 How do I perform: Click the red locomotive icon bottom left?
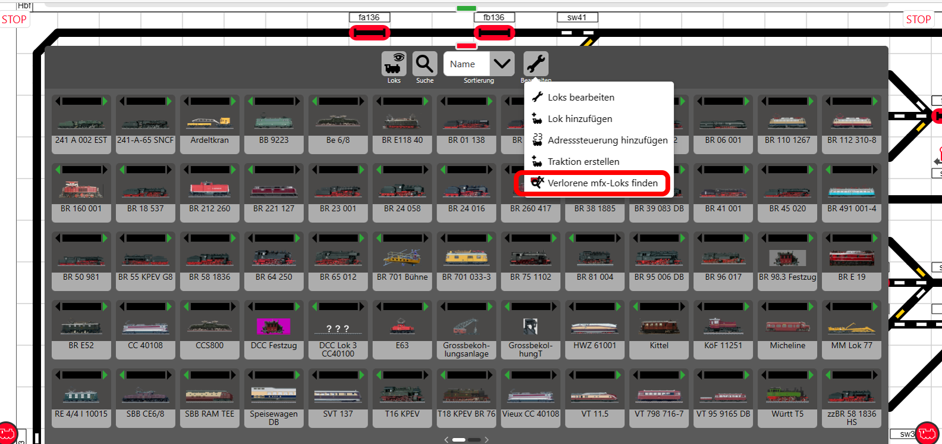tap(8, 433)
